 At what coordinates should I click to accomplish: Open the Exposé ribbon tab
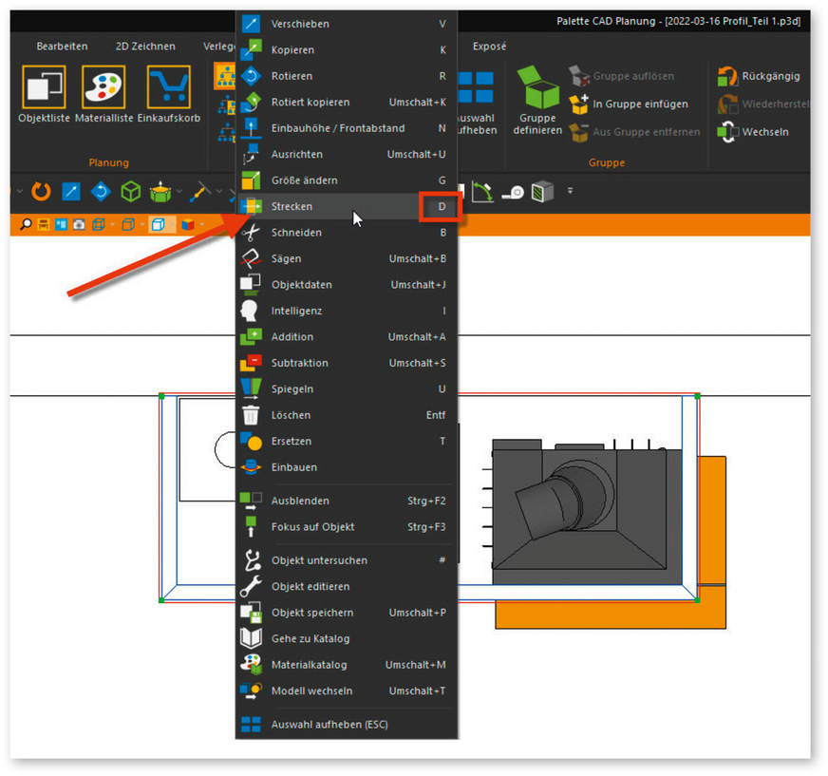[x=489, y=47]
